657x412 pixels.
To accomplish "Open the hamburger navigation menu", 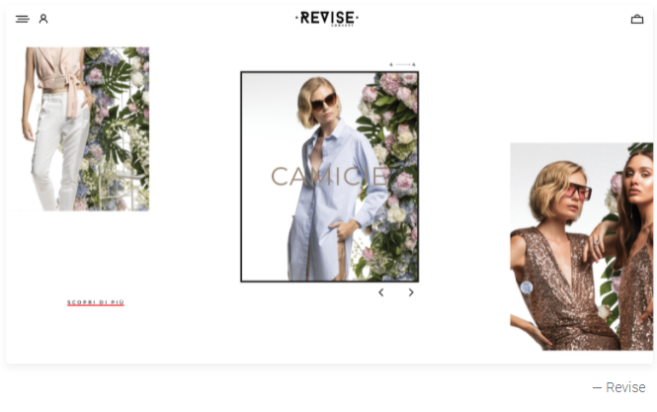I will click(x=22, y=19).
